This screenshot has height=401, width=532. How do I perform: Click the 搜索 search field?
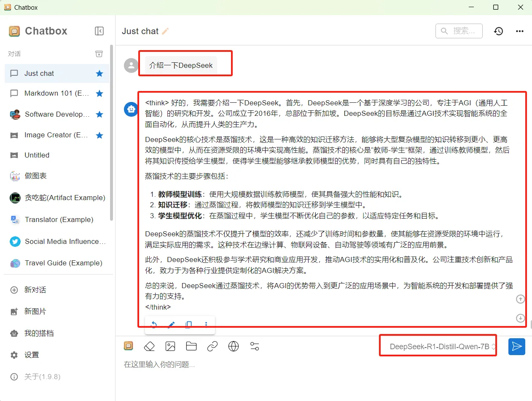(459, 31)
